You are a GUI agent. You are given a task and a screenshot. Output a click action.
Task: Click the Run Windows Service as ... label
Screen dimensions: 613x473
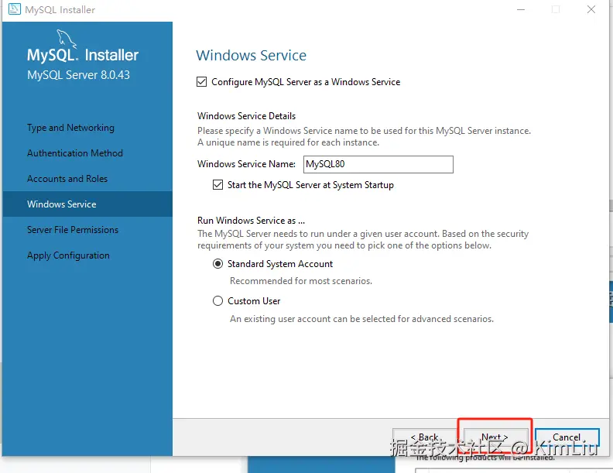click(251, 221)
